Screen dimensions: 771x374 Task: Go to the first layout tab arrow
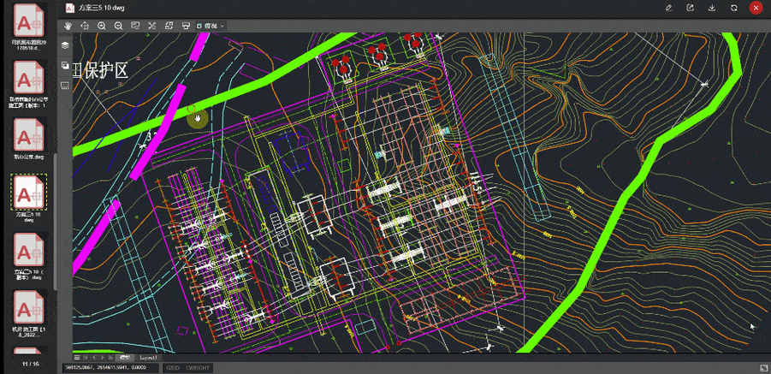coord(86,357)
